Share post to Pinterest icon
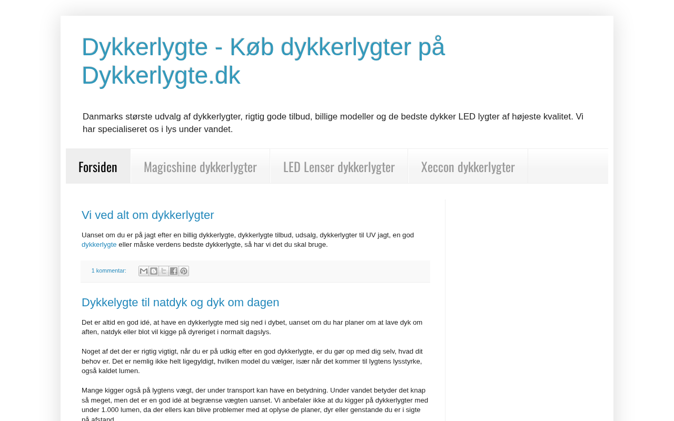The height and width of the screenshot is (421, 674). click(184, 271)
